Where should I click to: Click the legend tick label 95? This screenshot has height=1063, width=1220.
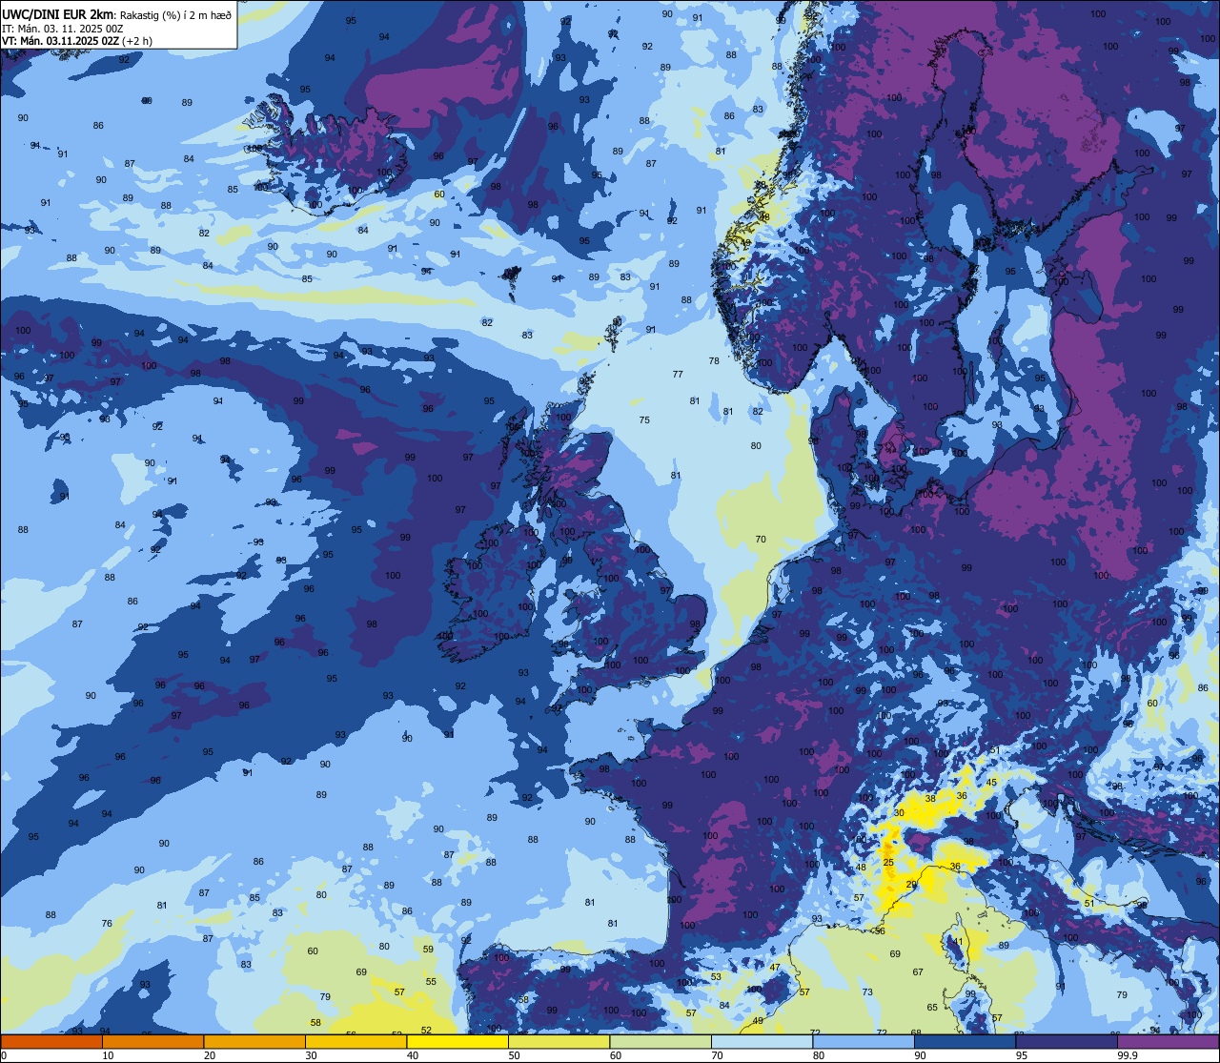[1022, 1055]
